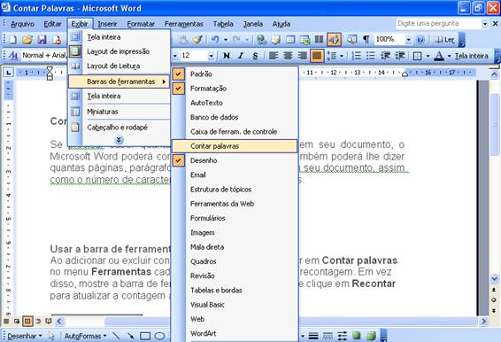501x342 pixels.
Task: Align text to the right
Action: 302,56
